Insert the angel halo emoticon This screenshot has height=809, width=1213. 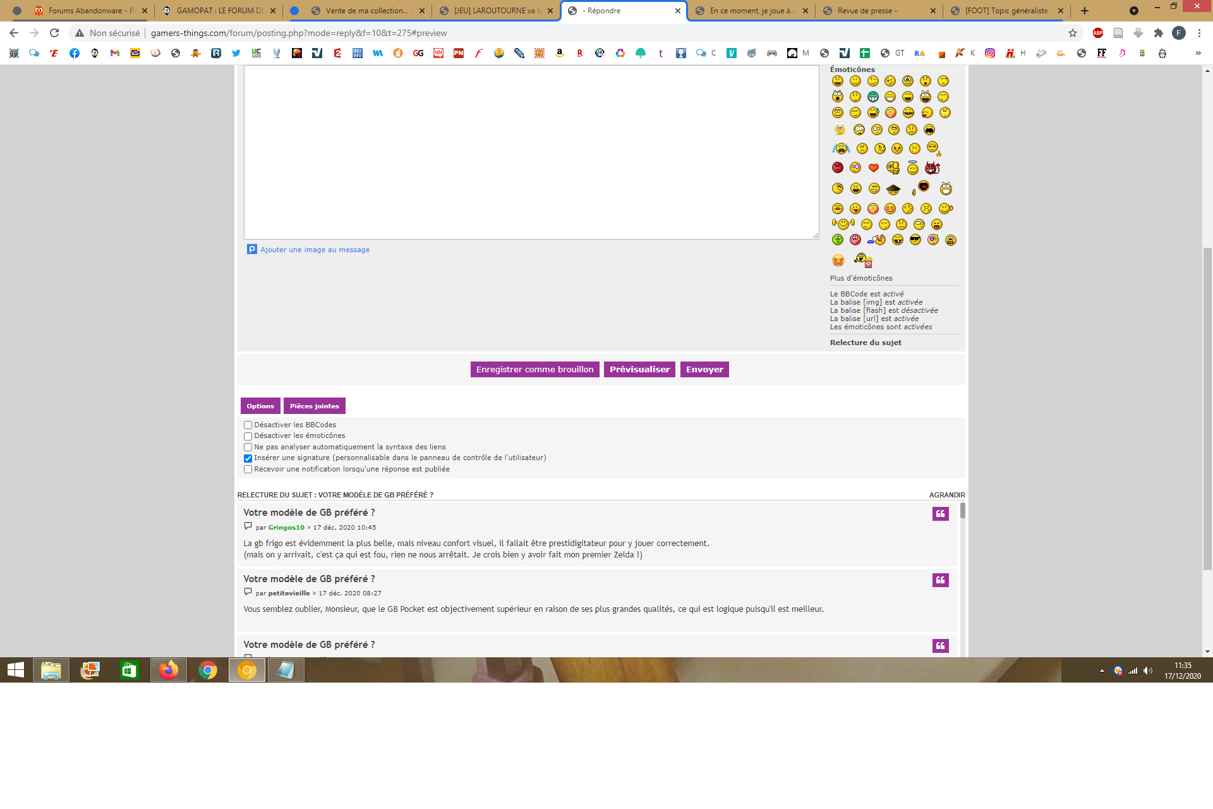click(912, 168)
